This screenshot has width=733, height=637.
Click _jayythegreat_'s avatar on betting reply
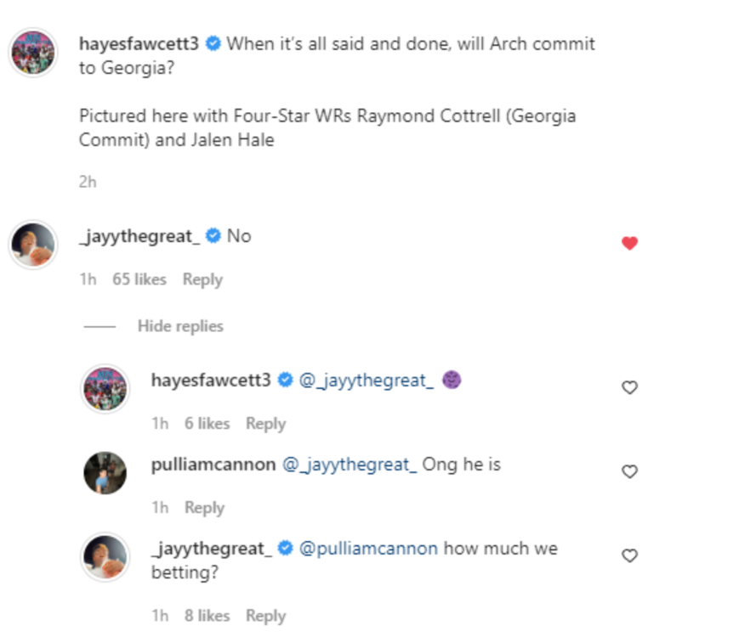[105, 557]
